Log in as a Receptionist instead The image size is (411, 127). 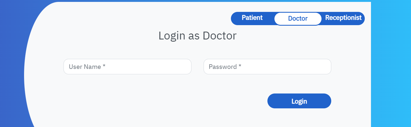point(343,18)
